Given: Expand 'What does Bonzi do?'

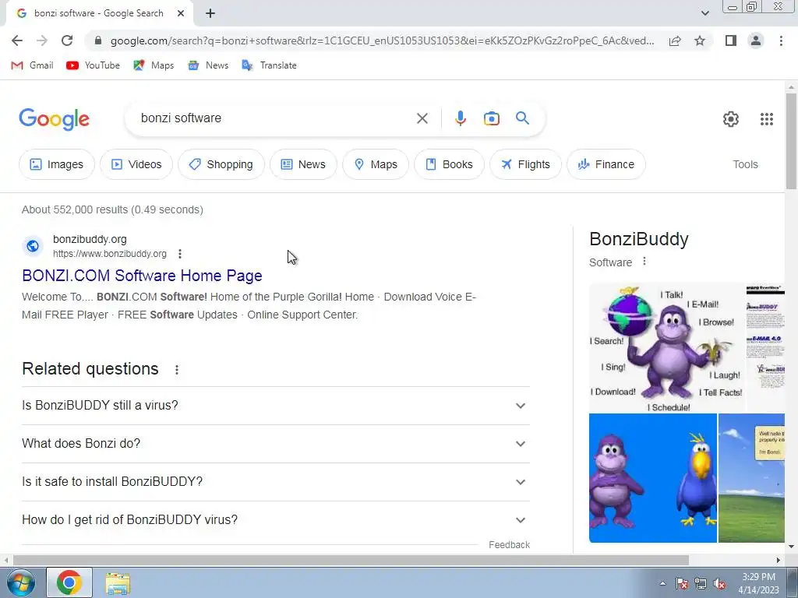Looking at the screenshot, I should point(276,444).
